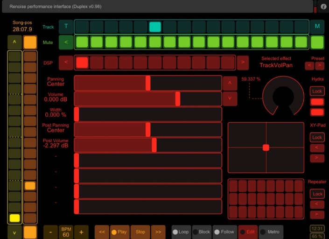Viewport: 329px width, 239px height.
Task: Click the rewind << transport button
Action: (x=102, y=232)
